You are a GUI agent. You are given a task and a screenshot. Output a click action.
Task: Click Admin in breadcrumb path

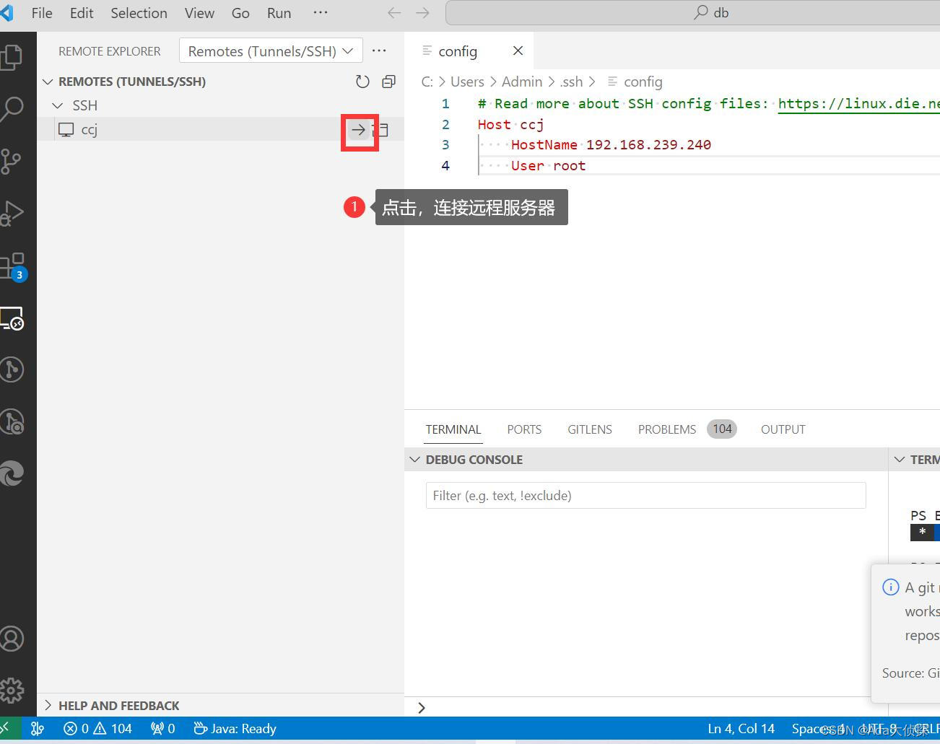pos(522,82)
